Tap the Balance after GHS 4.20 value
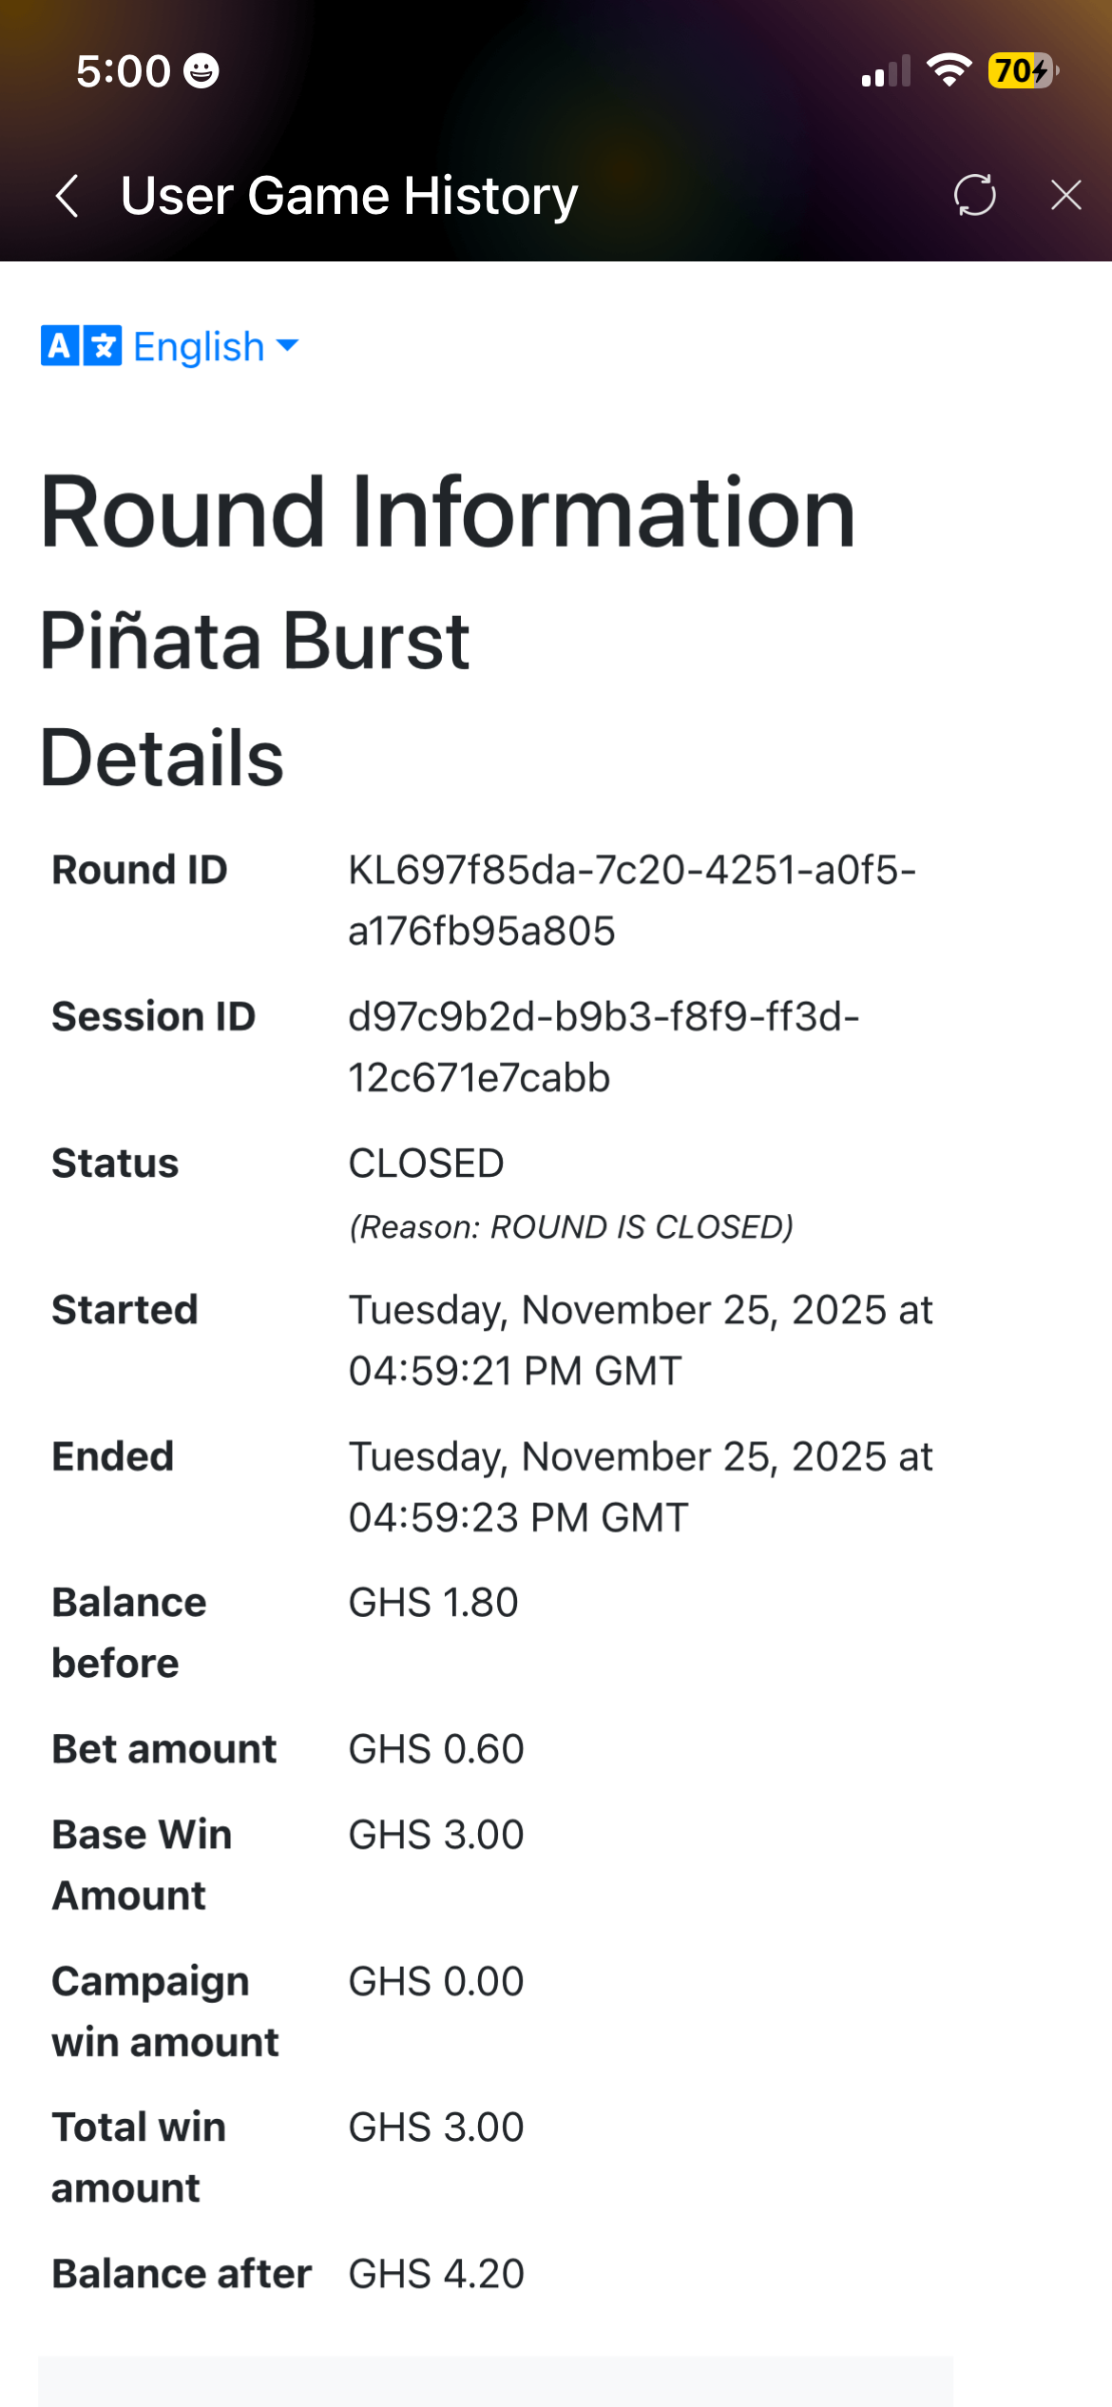Viewport: 1112px width, 2407px height. pos(436,2274)
